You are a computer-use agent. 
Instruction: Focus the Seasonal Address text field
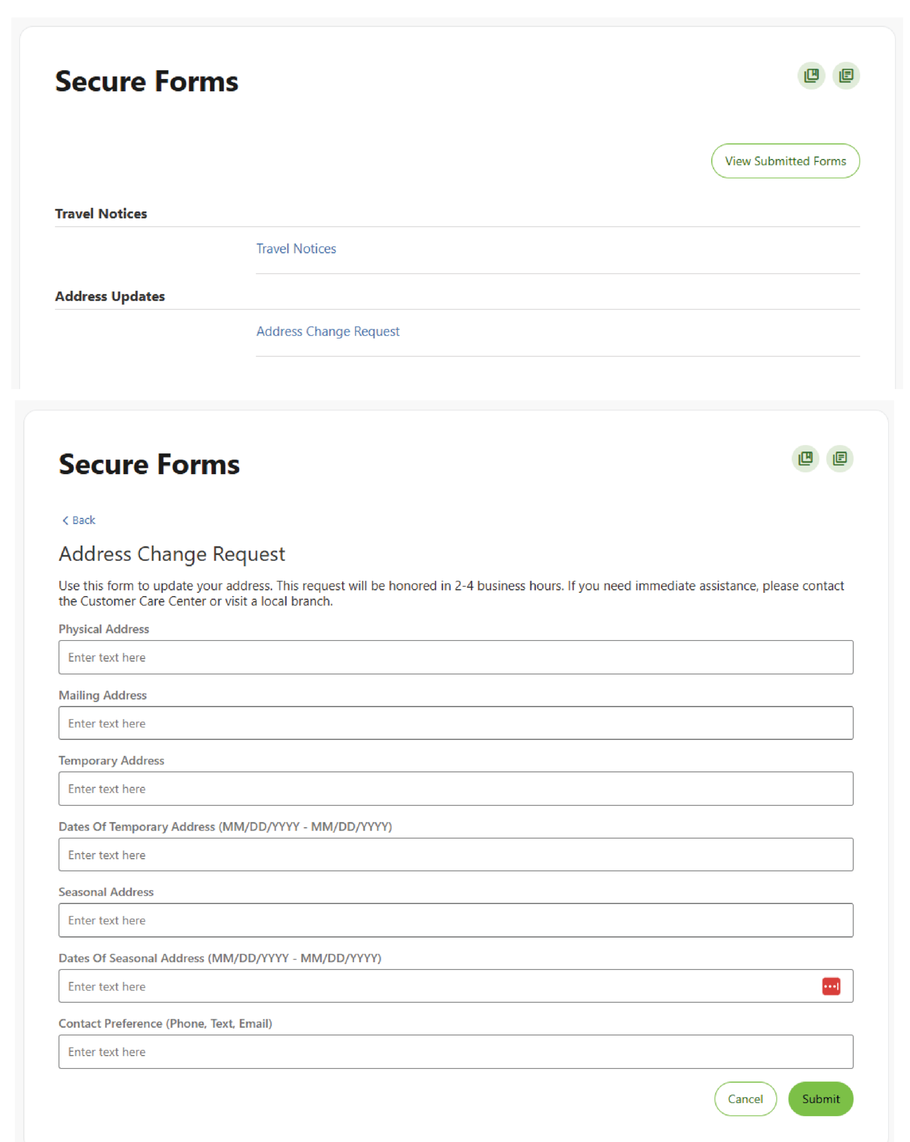(455, 920)
